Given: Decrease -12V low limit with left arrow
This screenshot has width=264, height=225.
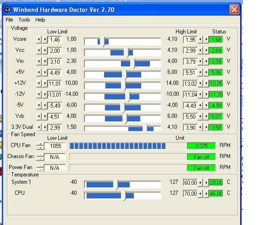Looking at the screenshot, I should click(38, 94).
